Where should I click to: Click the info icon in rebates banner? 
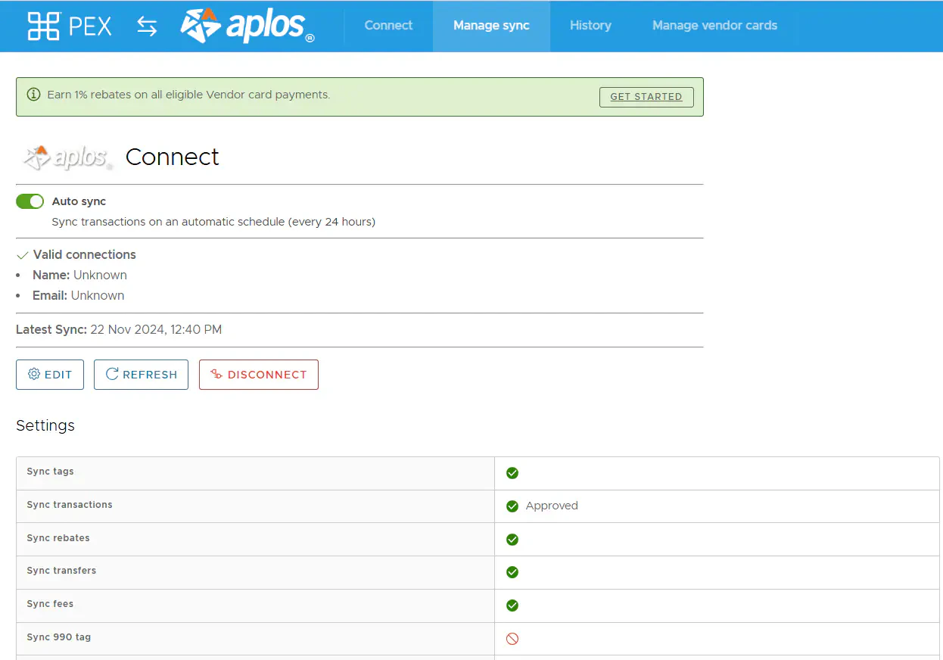pos(33,95)
